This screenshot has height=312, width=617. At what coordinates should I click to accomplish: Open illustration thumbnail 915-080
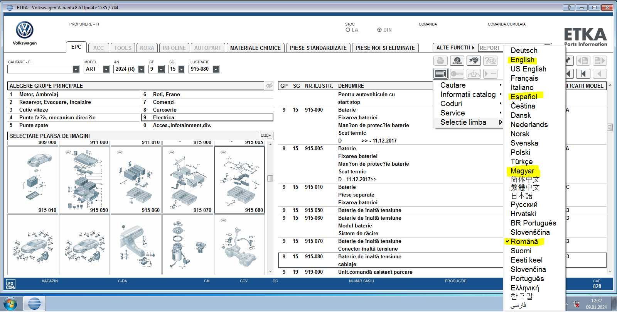pos(239,180)
